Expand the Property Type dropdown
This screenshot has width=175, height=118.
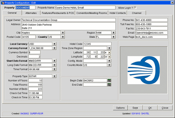coord(54,76)
